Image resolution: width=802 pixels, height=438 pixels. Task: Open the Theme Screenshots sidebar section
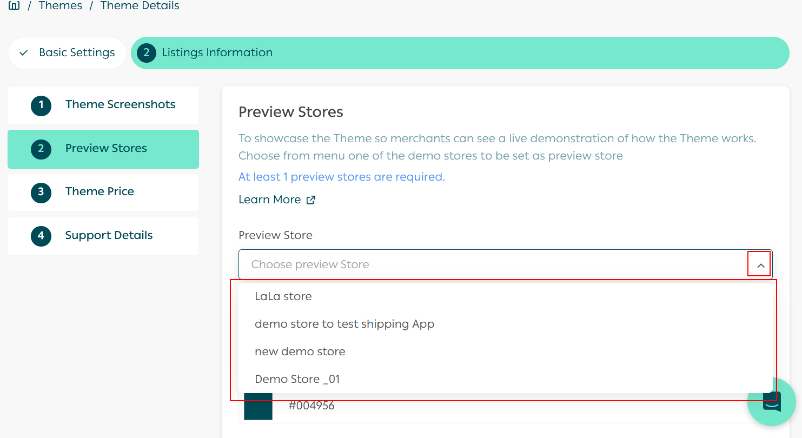(x=120, y=105)
